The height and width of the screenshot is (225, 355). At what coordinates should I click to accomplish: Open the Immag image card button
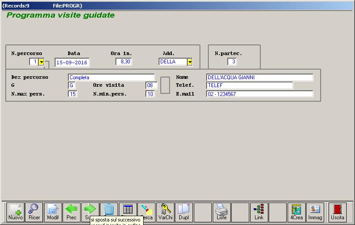(x=315, y=212)
